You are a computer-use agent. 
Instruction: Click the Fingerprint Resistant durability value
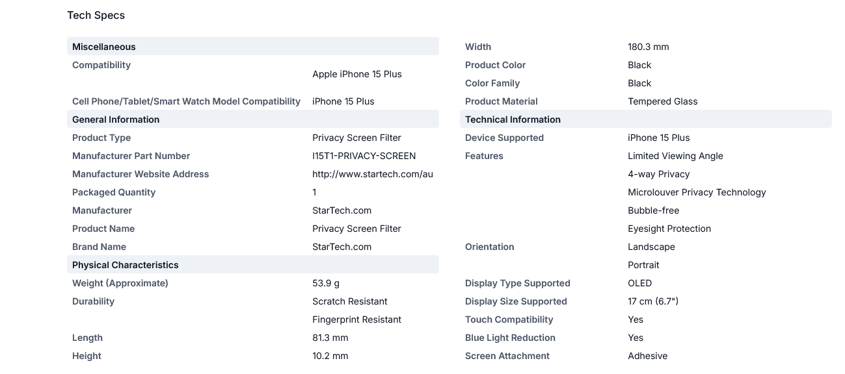(x=357, y=319)
